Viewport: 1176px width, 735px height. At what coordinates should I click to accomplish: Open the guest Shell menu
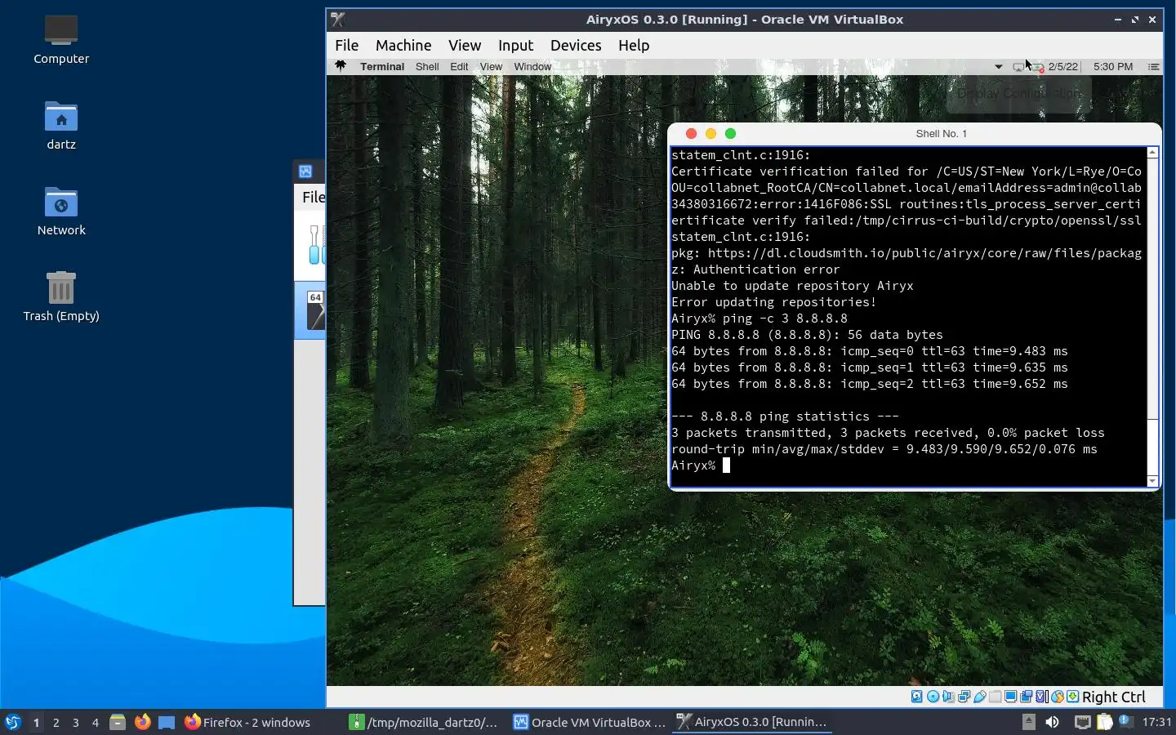coord(427,67)
